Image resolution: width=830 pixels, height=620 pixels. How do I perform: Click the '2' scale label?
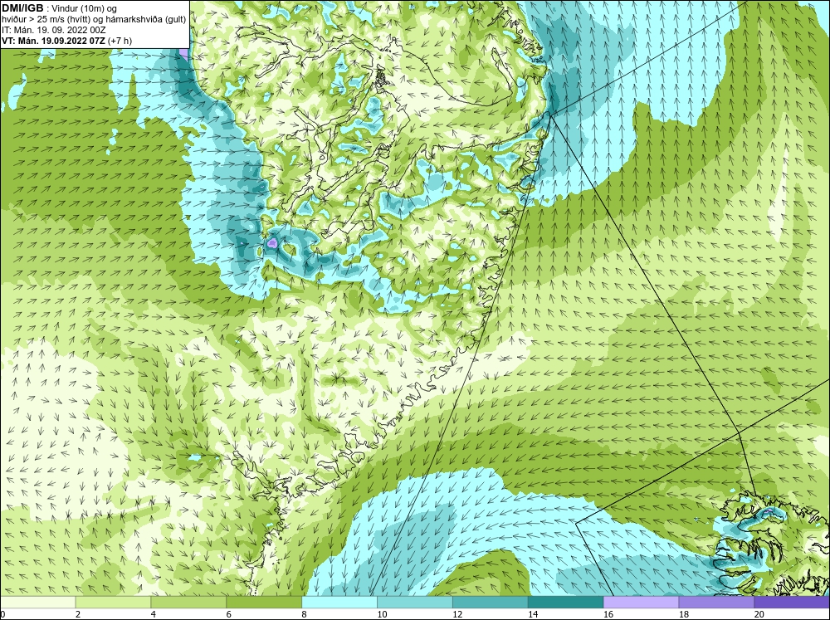78,614
